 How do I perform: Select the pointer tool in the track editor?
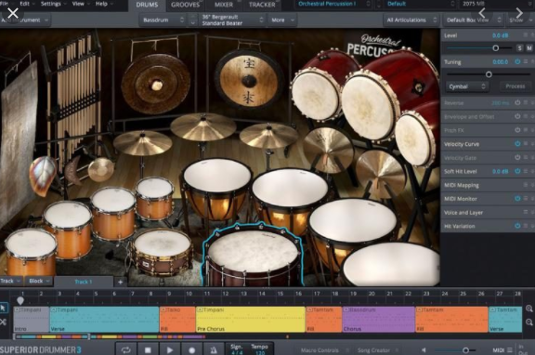point(4,309)
